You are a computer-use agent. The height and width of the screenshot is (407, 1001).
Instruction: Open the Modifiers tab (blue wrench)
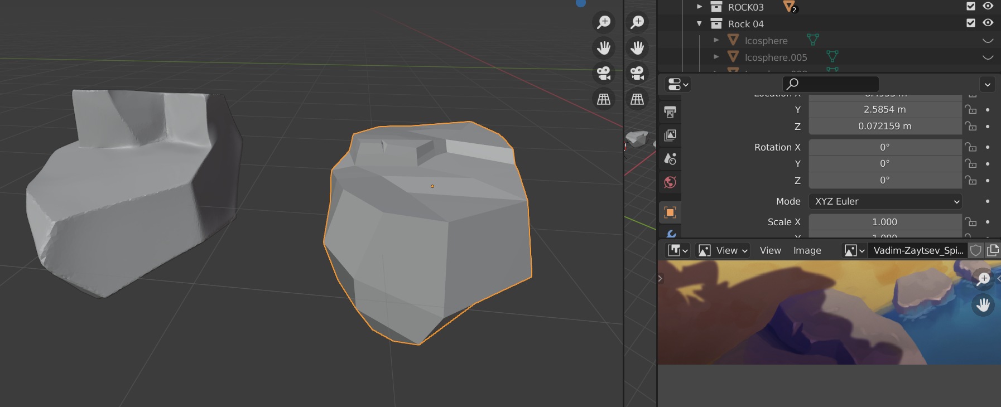(670, 234)
